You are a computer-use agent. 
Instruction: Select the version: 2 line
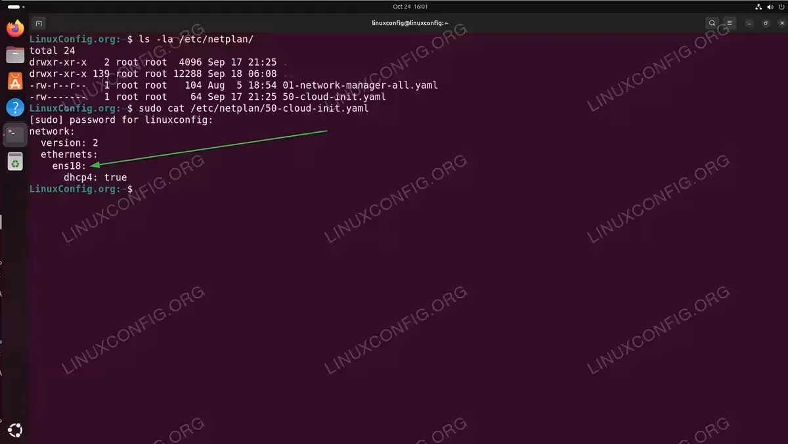[x=70, y=143]
